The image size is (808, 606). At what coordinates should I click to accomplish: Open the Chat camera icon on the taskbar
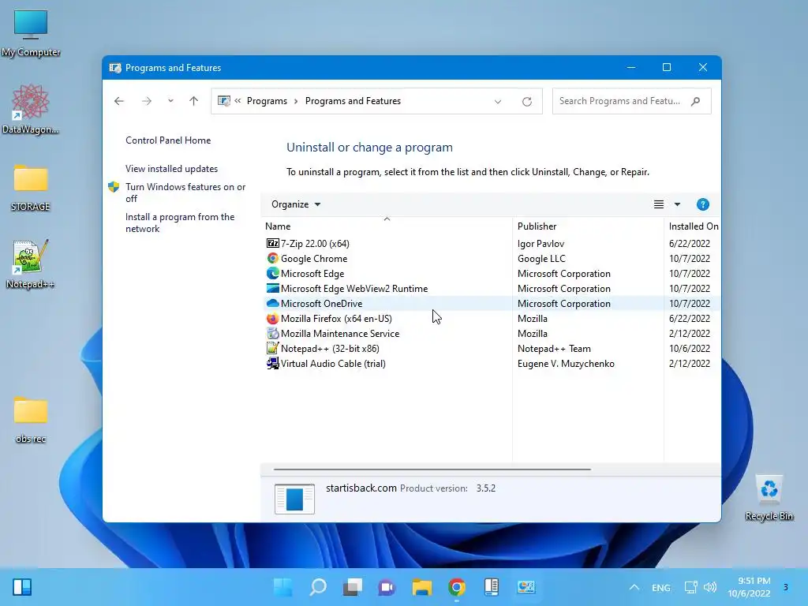tap(387, 587)
